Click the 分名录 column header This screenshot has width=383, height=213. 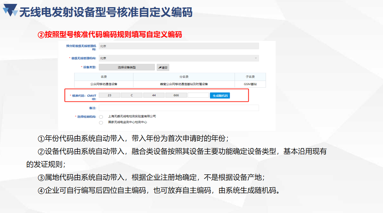coord(184,77)
